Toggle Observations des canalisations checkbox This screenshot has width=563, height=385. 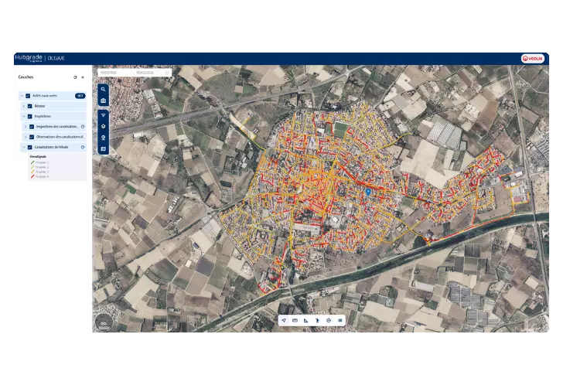pos(32,137)
